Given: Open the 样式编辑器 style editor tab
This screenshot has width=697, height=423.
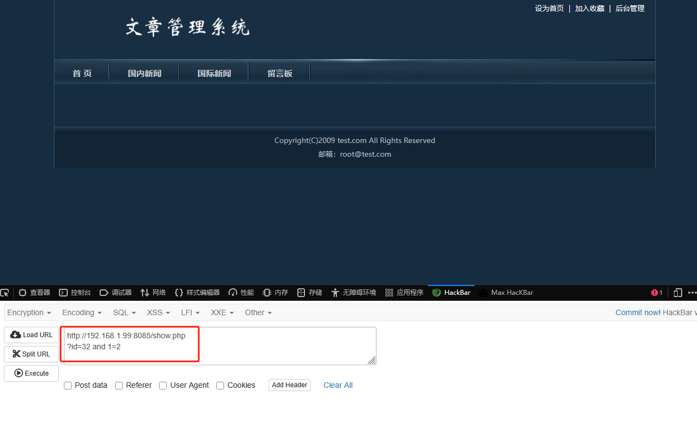Looking at the screenshot, I should pyautogui.click(x=197, y=293).
